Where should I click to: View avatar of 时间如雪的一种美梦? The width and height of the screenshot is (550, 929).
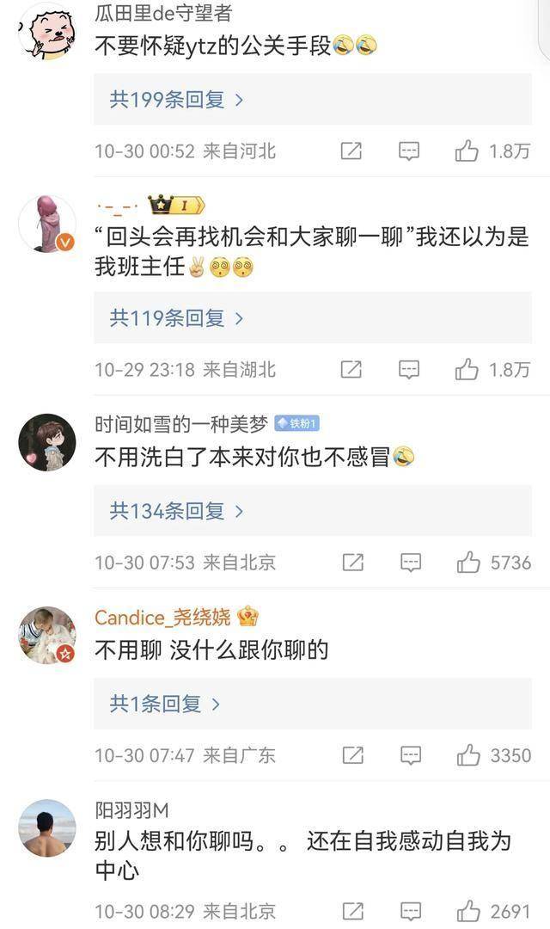pyautogui.click(x=47, y=442)
